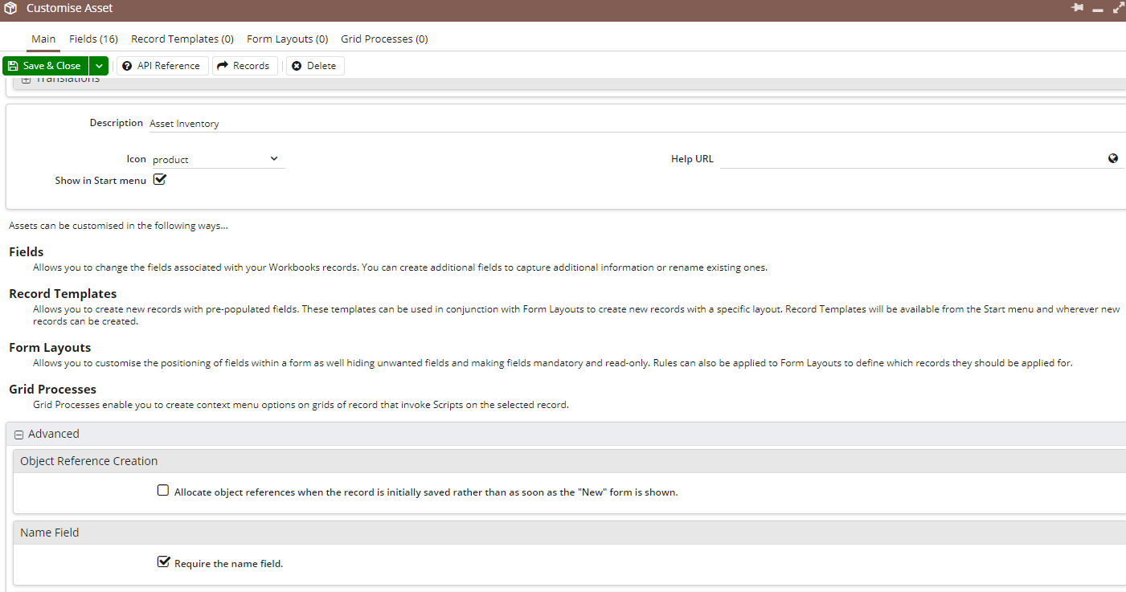Click the Record Templates heading

pos(63,293)
